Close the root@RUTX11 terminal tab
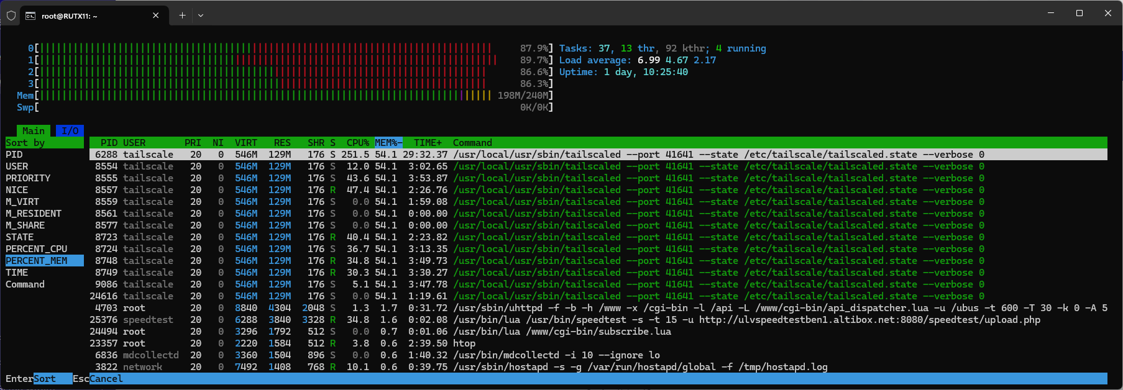 point(155,16)
